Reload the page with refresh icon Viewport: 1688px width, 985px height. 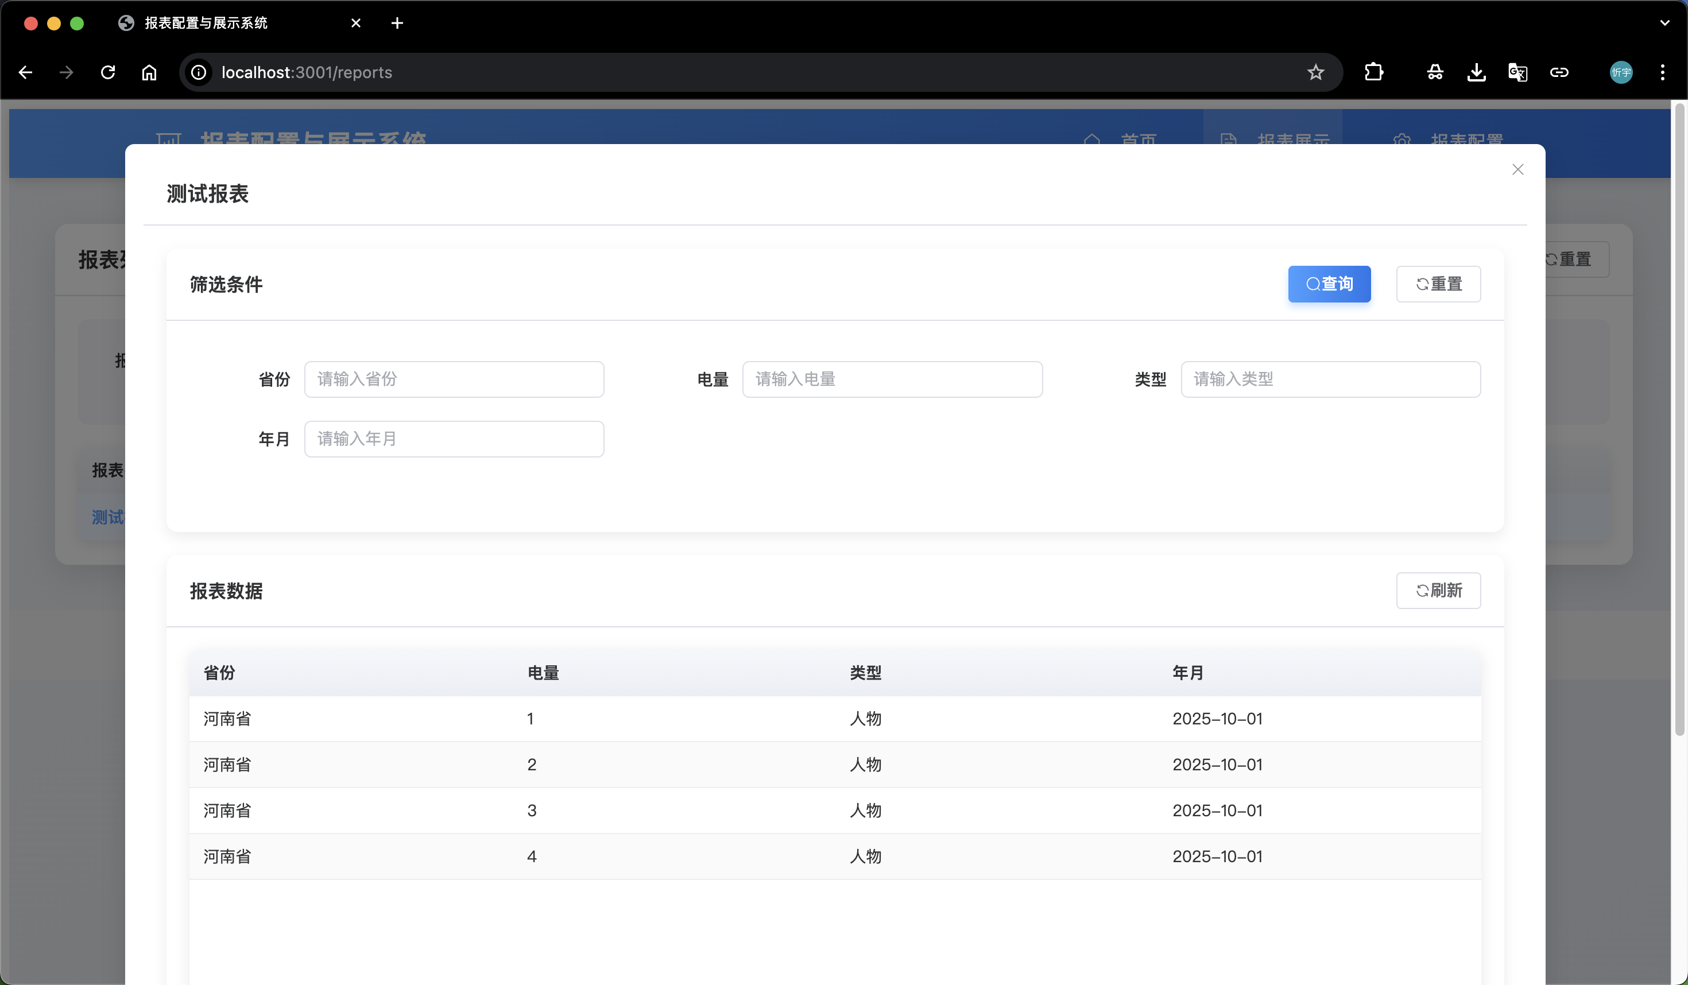(x=108, y=72)
